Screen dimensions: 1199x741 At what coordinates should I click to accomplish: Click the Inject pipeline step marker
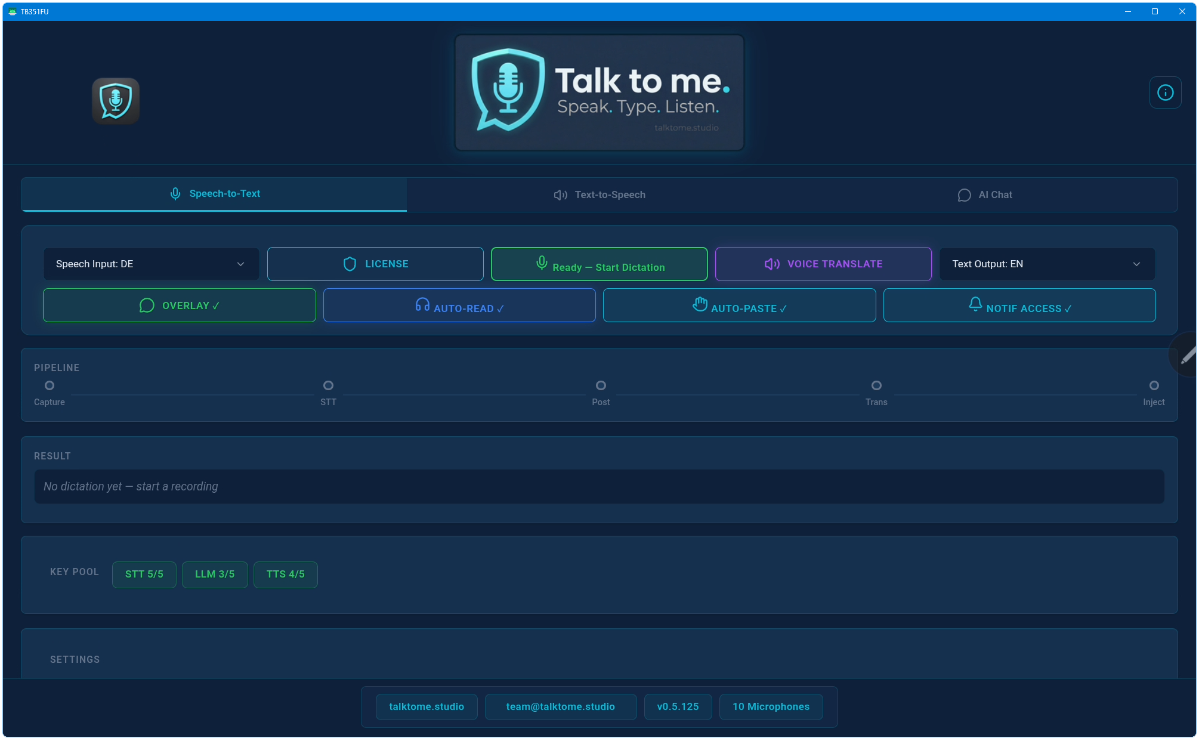(1154, 385)
